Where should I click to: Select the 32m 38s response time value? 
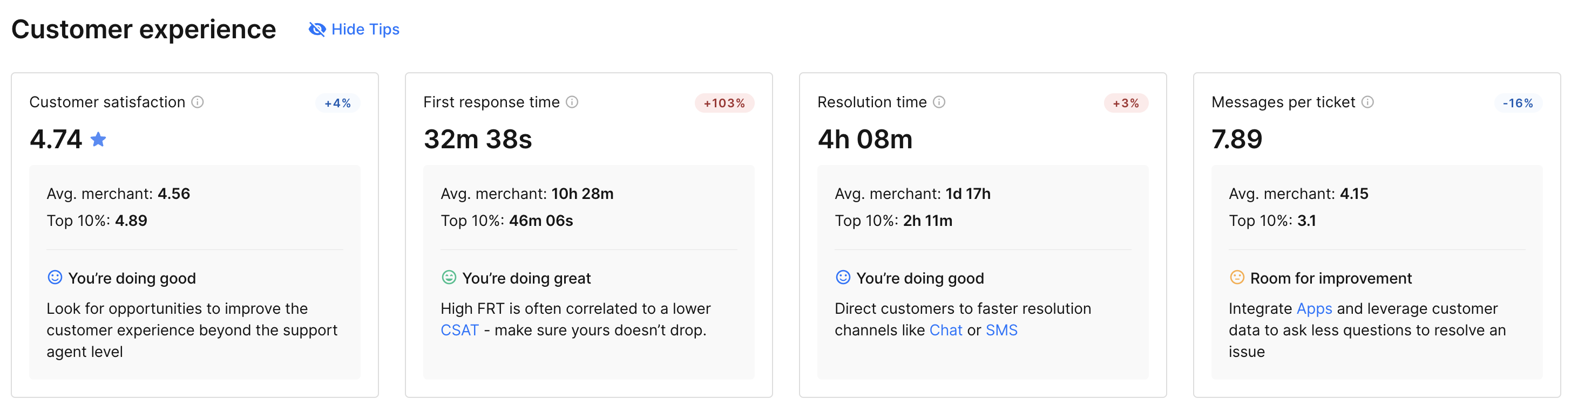coord(478,140)
